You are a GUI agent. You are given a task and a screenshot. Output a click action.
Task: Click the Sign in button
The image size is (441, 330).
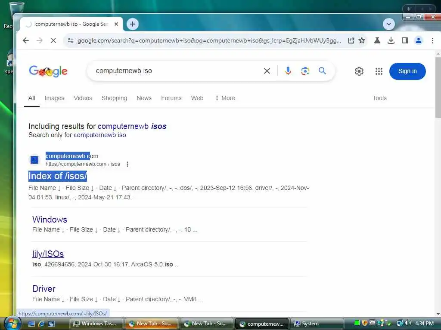pyautogui.click(x=407, y=71)
